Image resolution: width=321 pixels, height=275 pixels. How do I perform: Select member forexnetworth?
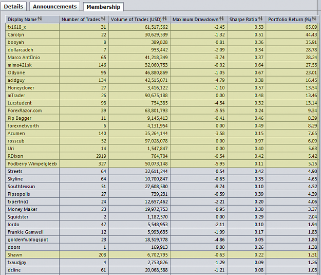click(x=23, y=125)
